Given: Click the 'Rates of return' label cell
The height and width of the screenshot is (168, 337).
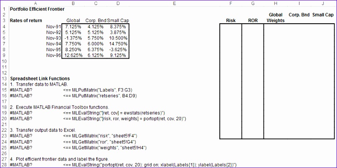Looking at the screenshot, I should coord(26,20).
